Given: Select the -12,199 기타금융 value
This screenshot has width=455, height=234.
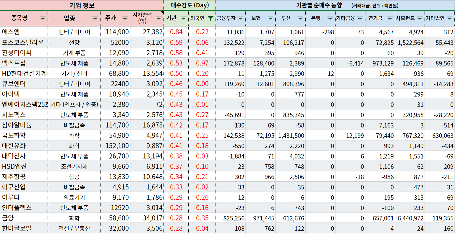Looking at the screenshot, I should tap(350, 135).
